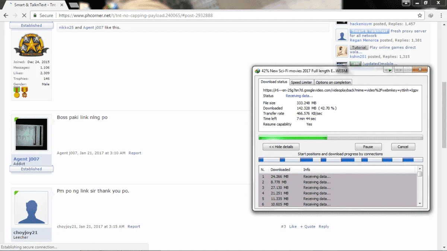Click the Tutorial tag in sidebar

pyautogui.click(x=359, y=48)
